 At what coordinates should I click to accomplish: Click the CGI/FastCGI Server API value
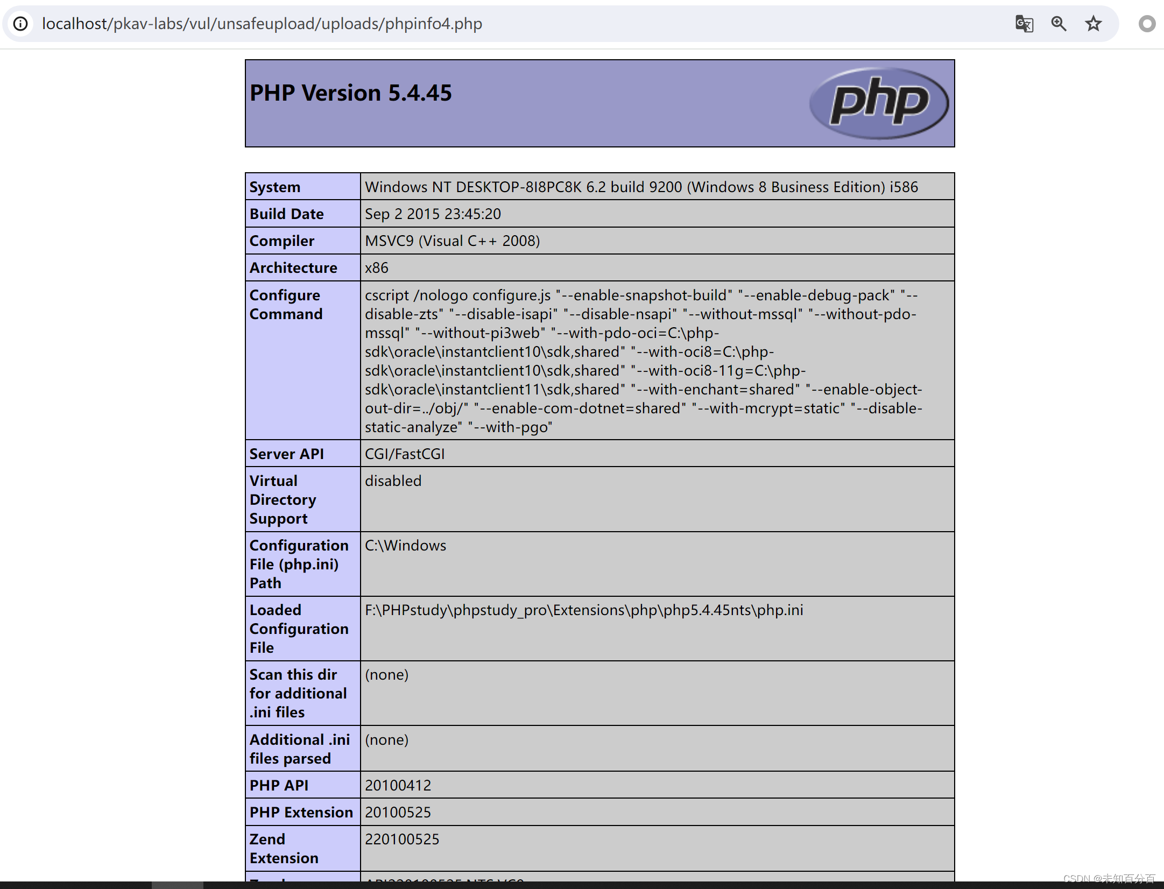coord(405,454)
